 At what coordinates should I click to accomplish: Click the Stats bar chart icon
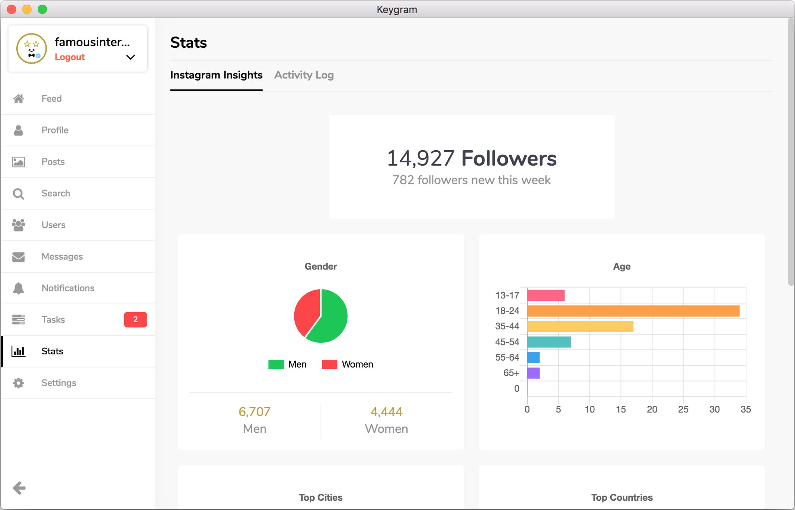(x=19, y=351)
